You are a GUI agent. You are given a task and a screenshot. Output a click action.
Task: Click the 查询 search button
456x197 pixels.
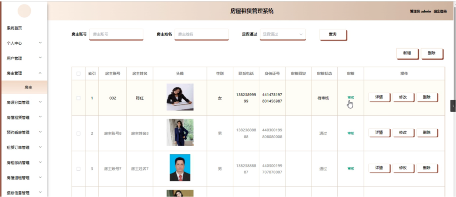click(x=333, y=34)
